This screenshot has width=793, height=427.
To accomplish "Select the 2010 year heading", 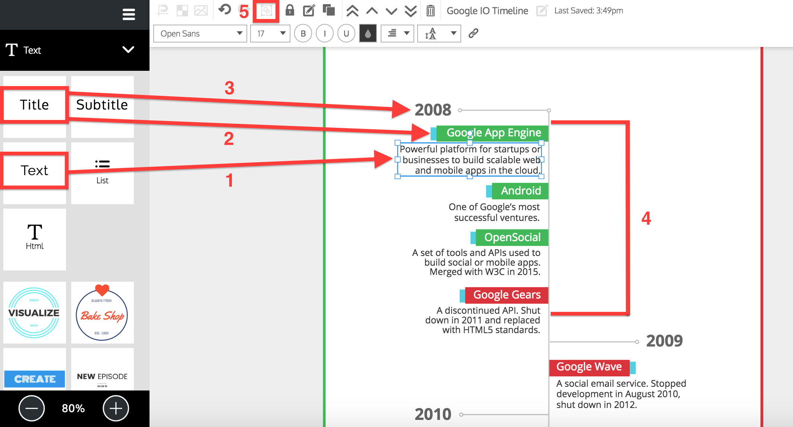I will tap(433, 414).
